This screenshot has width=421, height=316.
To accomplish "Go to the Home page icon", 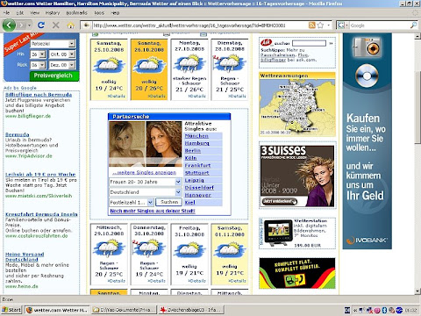I will [70, 25].
